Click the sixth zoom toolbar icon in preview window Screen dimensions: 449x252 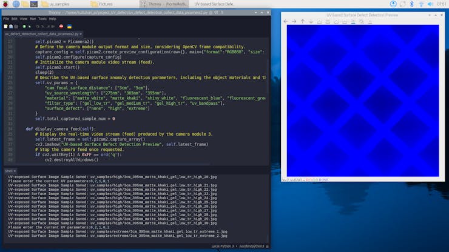point(328,21)
